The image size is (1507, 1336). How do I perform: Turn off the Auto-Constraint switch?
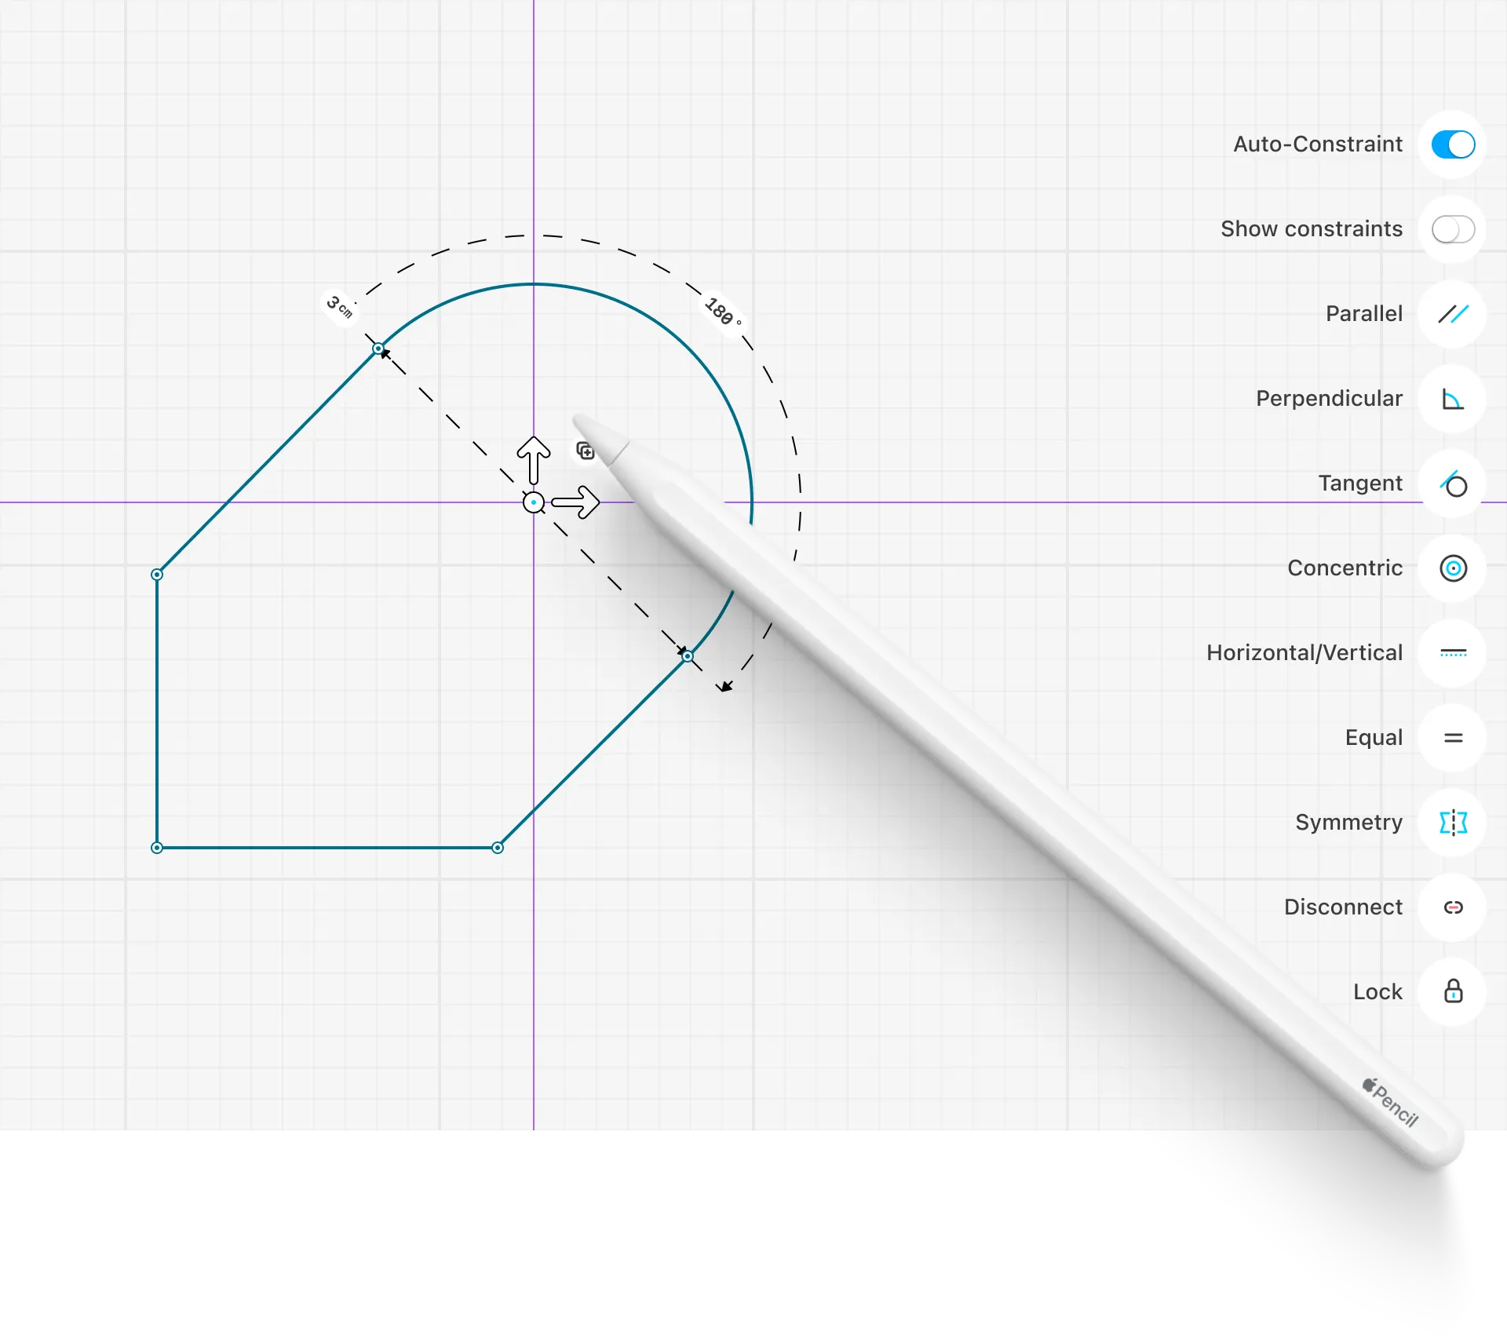pos(1453,144)
